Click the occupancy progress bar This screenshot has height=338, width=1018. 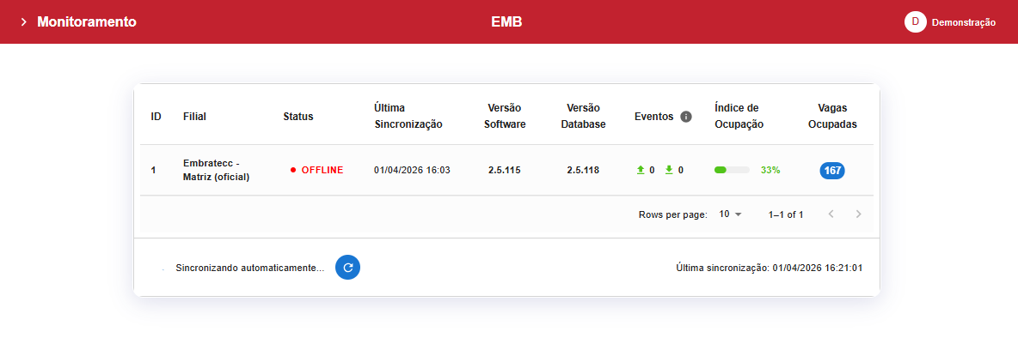(x=732, y=171)
